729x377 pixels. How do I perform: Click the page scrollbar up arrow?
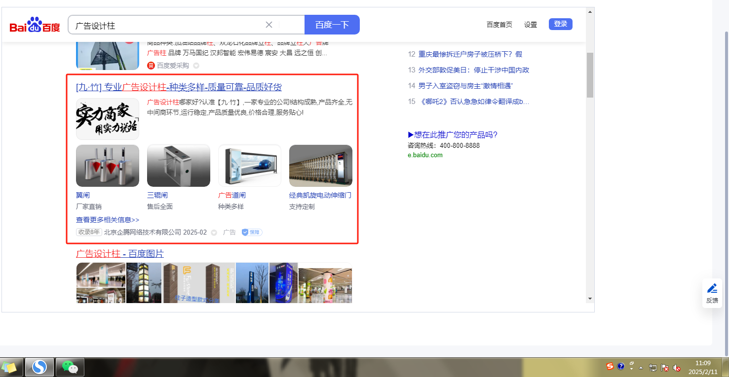(x=590, y=11)
